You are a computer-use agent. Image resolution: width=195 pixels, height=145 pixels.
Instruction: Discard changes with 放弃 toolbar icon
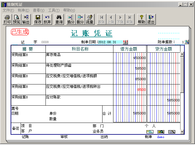coord(47,19)
